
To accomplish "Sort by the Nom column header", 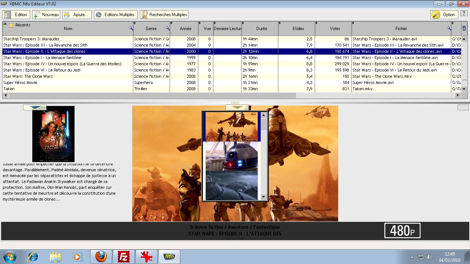I will click(x=68, y=29).
